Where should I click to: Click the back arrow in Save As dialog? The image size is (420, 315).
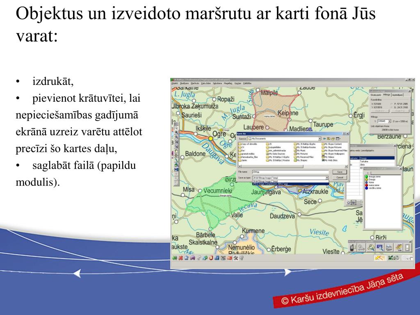click(x=324, y=139)
